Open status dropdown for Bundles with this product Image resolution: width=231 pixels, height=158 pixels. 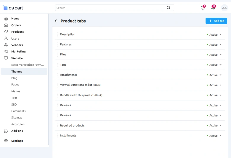tap(214, 95)
